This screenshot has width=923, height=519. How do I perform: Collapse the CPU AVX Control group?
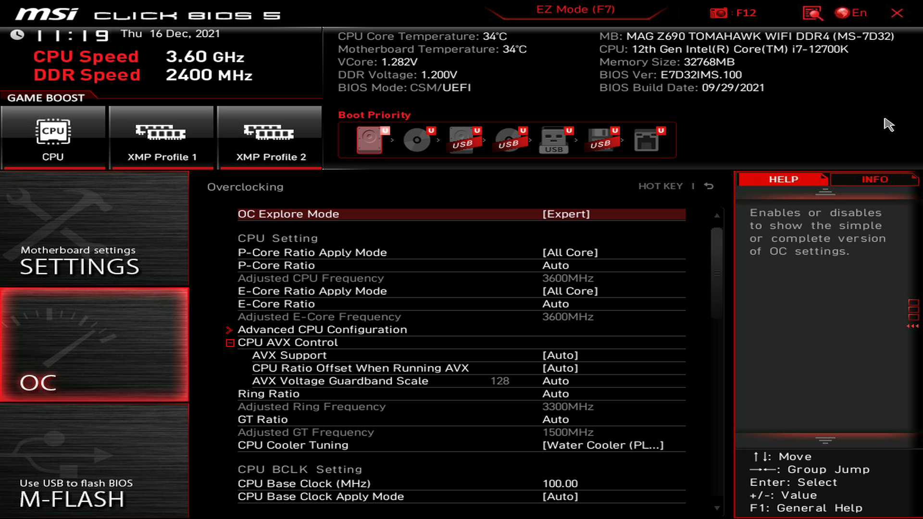pyautogui.click(x=230, y=343)
